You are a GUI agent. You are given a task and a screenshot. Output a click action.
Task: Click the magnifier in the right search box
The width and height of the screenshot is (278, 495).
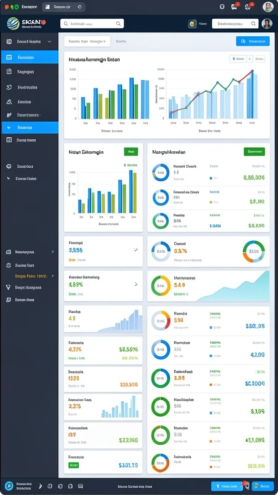coord(253,23)
